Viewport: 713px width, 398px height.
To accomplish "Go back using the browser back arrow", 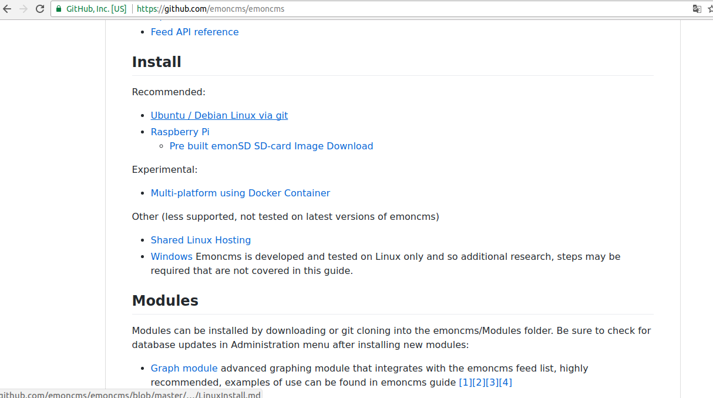I will (x=7, y=9).
